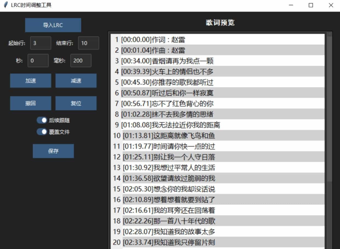Click the minimize button in title bar
The height and width of the screenshot is (249, 340).
click(290, 5)
